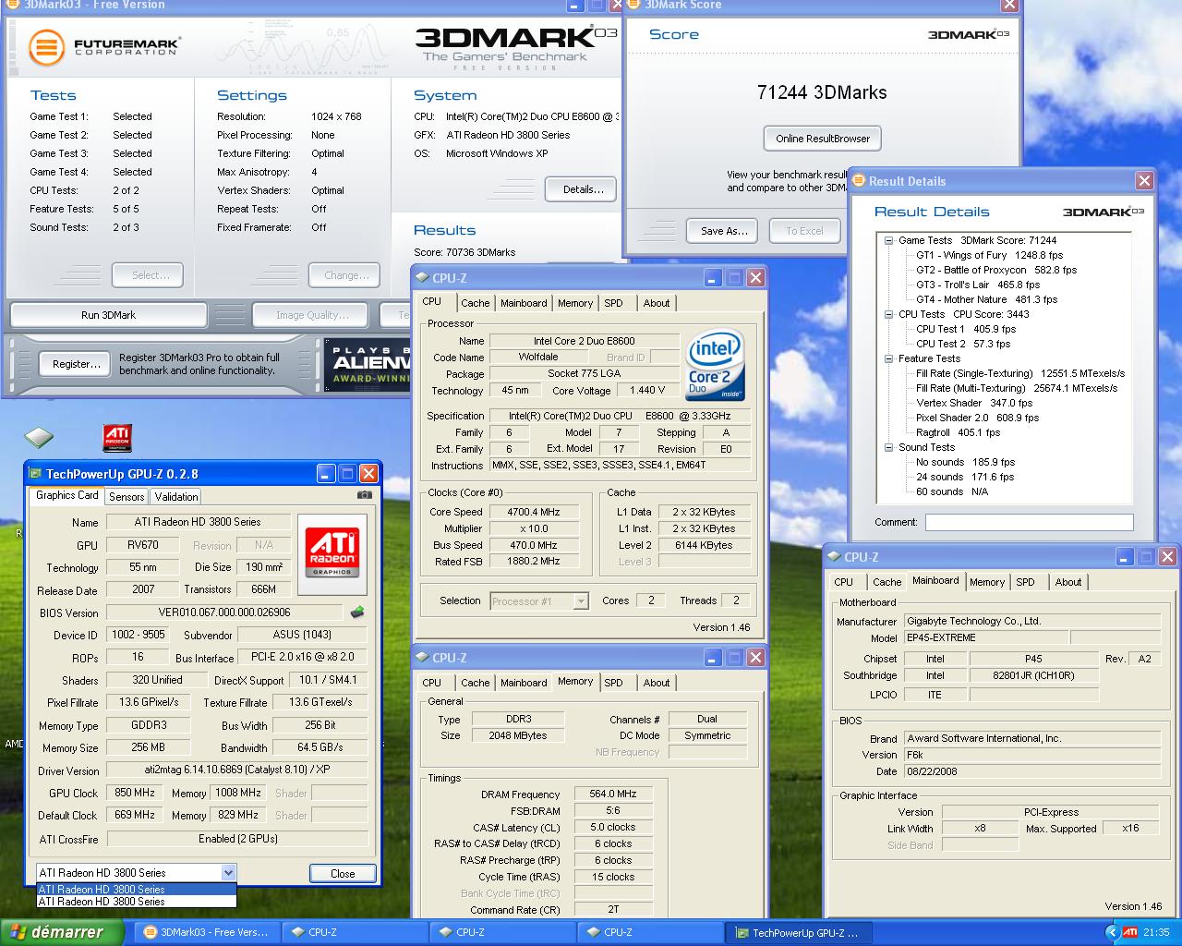The height and width of the screenshot is (946, 1182).
Task: Click the DRAM Frequency 564.0 MHz value
Action: [x=613, y=794]
